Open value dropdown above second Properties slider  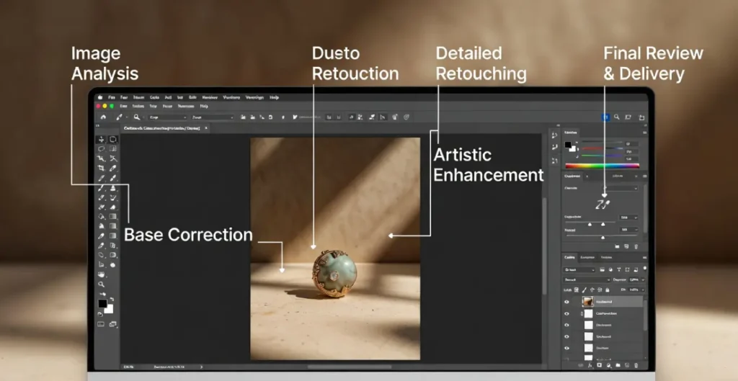(x=628, y=230)
